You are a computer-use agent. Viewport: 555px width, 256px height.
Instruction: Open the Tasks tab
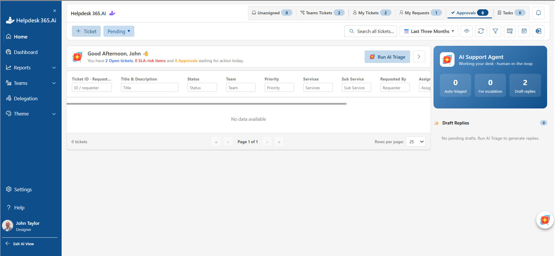click(511, 13)
